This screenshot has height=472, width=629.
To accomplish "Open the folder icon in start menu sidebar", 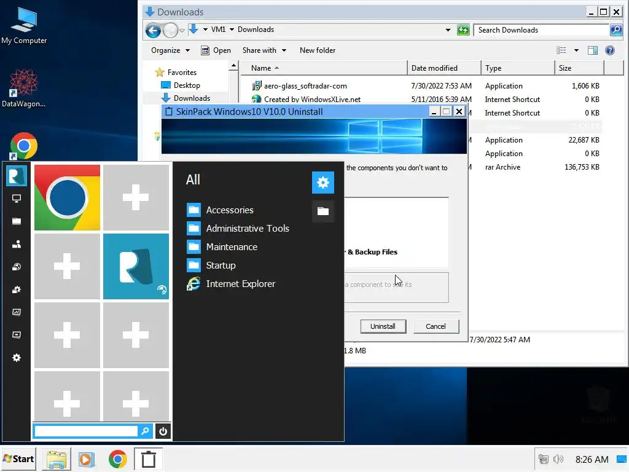I will click(x=17, y=221).
